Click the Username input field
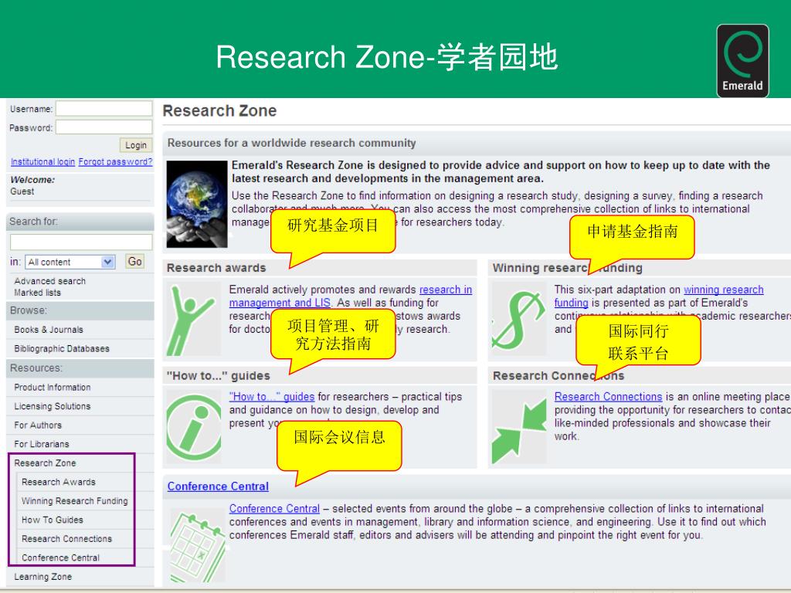Viewport: 791px width, 593px height. click(104, 108)
